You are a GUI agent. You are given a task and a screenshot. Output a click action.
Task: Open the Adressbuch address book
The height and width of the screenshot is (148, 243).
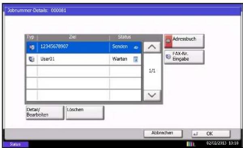(184, 41)
